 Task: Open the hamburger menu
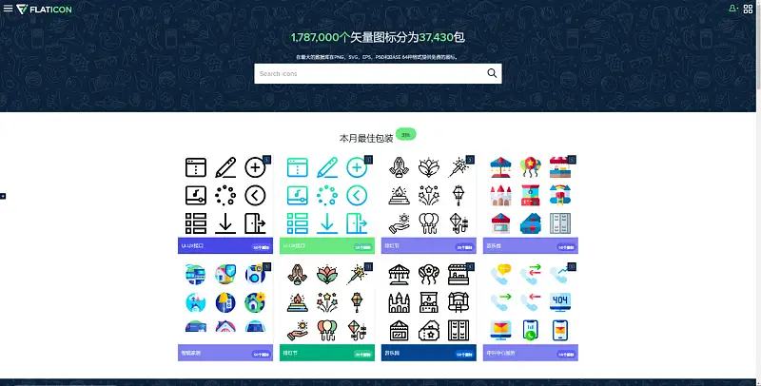click(8, 9)
